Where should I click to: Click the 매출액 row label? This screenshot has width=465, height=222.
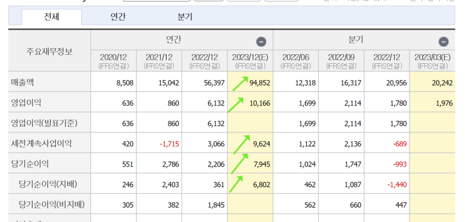point(22,82)
